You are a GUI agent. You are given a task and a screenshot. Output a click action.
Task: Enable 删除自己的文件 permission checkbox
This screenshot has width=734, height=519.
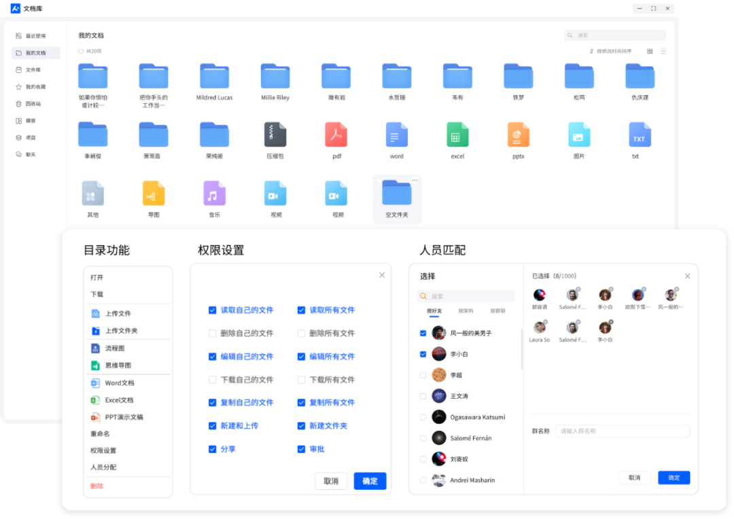tap(213, 333)
